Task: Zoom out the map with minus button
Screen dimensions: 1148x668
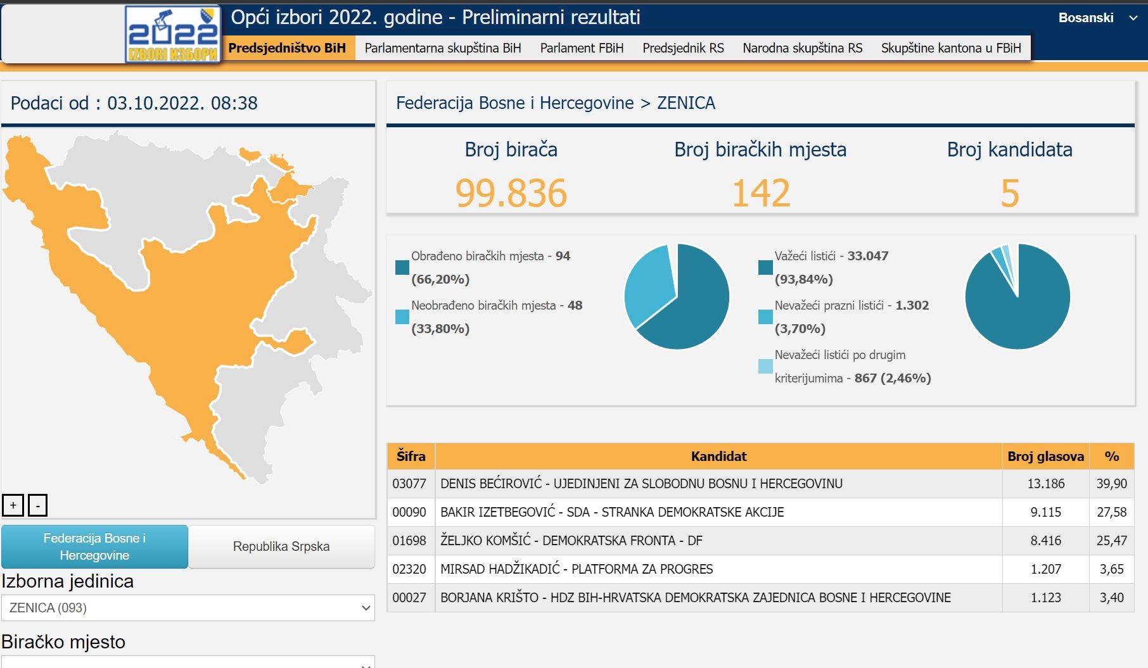Action: 38,505
